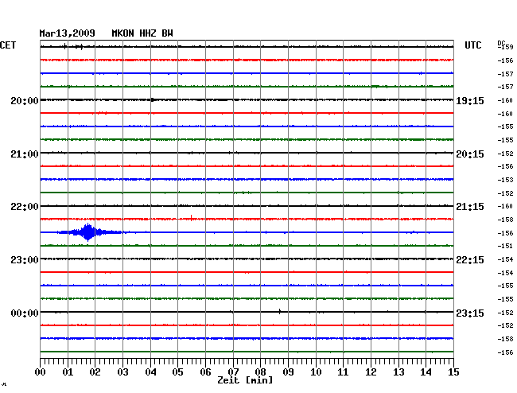Click the -153 DC value
The width and height of the screenshot is (517, 393).
[505, 180]
